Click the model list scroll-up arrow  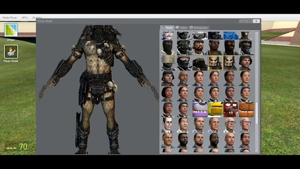pyautogui.click(x=257, y=33)
